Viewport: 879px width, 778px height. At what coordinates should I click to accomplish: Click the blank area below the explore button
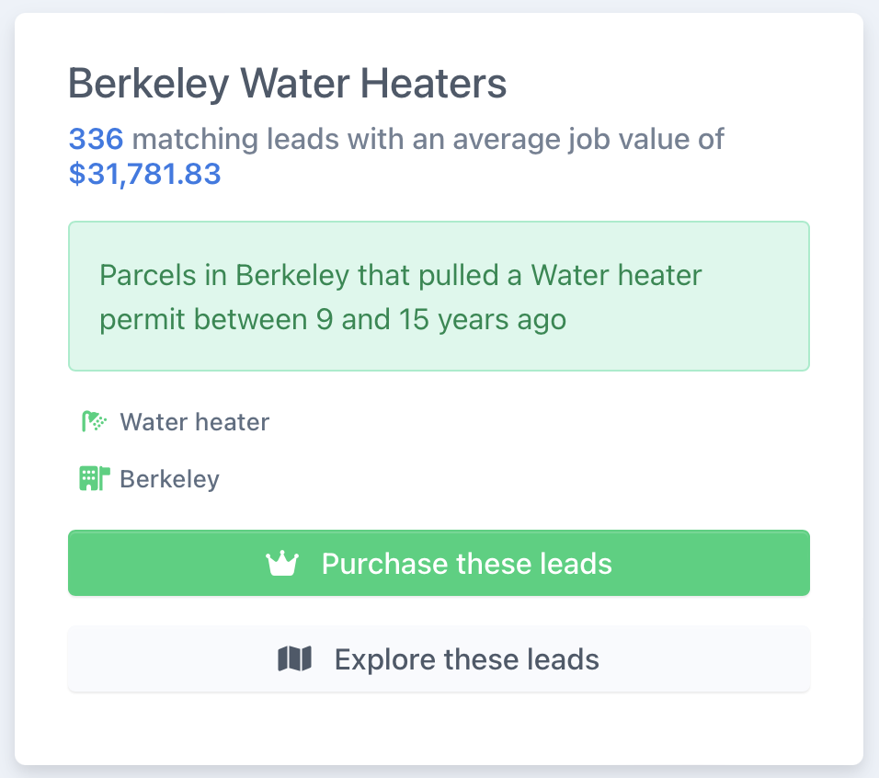point(439,727)
